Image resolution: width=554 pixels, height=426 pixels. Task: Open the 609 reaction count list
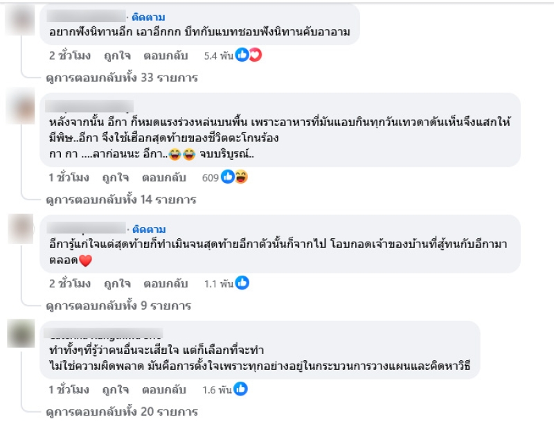(211, 177)
